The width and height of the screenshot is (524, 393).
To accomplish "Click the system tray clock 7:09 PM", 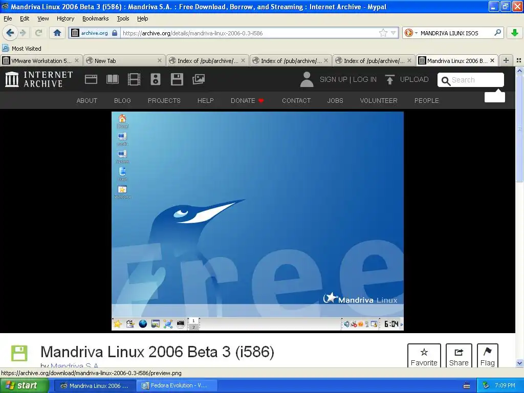I will coord(505,385).
